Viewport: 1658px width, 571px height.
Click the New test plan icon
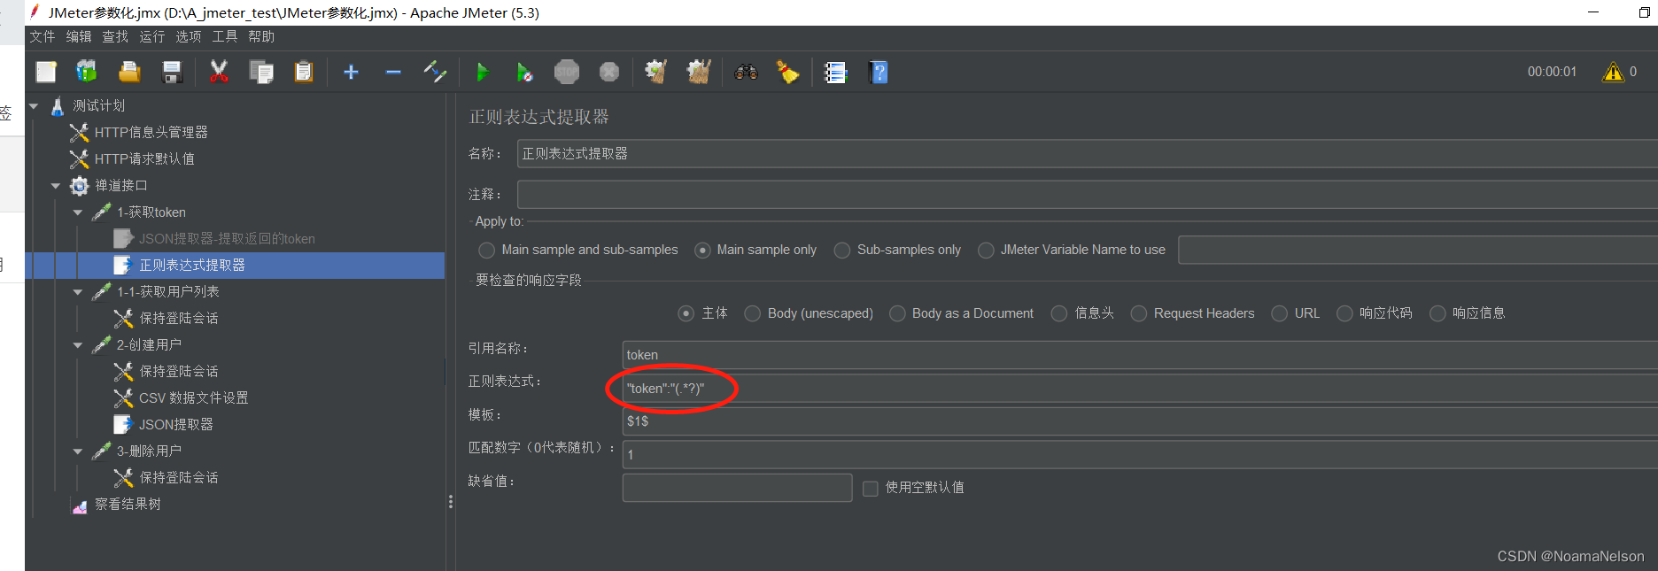46,72
